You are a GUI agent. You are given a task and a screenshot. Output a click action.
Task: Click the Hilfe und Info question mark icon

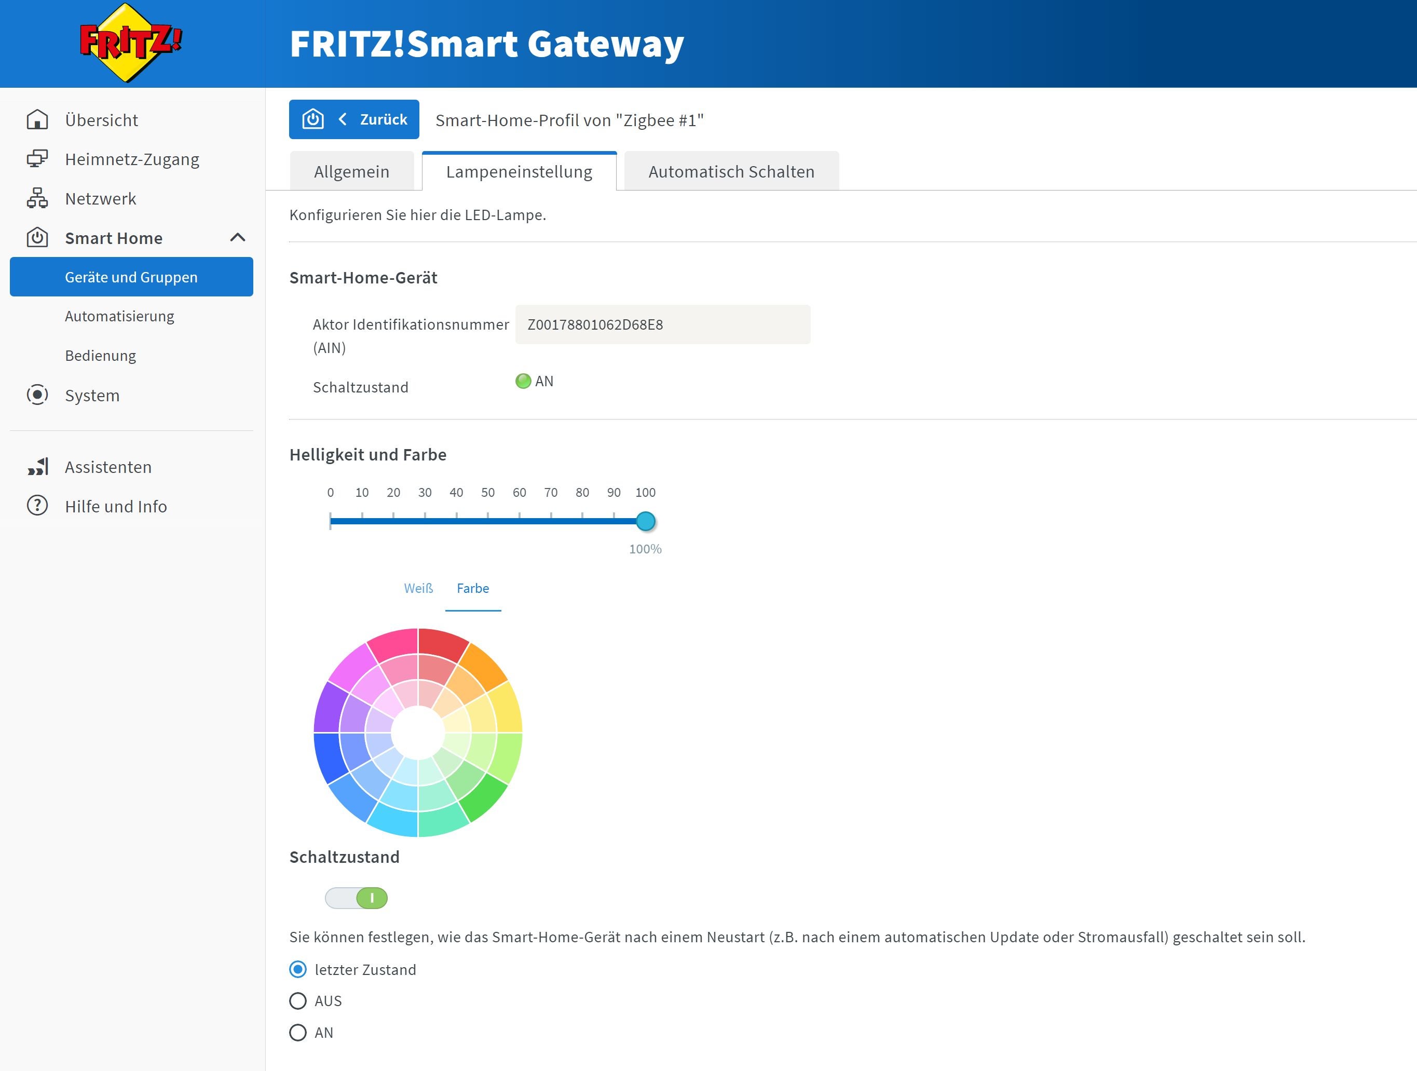point(37,506)
